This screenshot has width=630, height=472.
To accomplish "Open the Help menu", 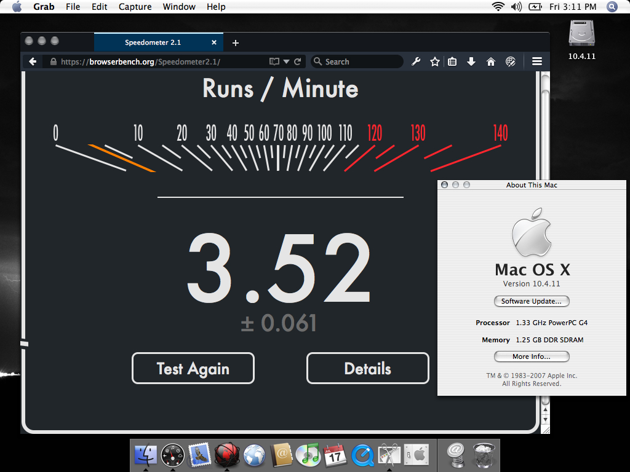I will [216, 6].
